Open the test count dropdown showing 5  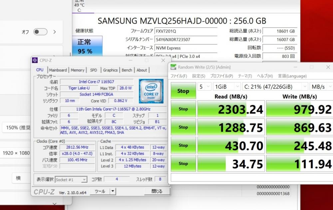(204, 87)
